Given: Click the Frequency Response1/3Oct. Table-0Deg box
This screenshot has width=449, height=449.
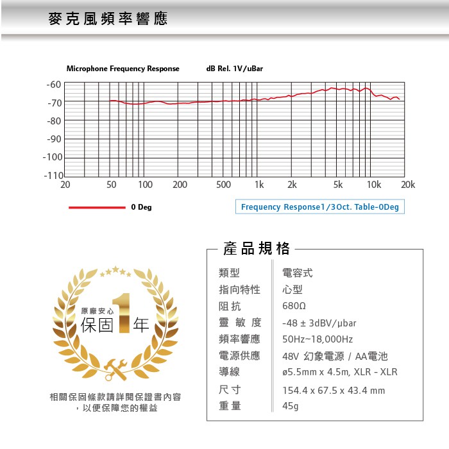Looking at the screenshot, I should click(x=319, y=207).
